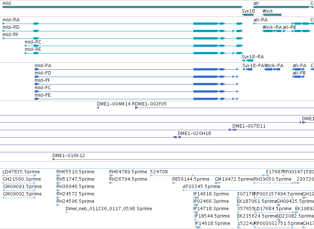Click the RH36946.5prime EST

[58, 190]
